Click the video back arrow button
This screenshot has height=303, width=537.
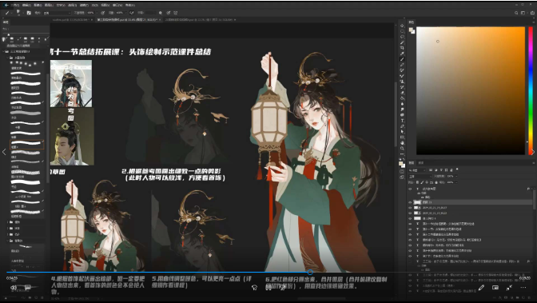6,5
